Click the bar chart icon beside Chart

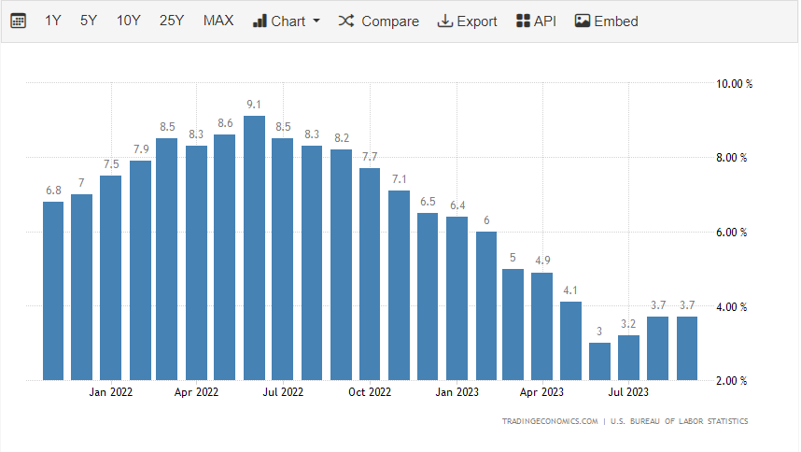pyautogui.click(x=260, y=21)
